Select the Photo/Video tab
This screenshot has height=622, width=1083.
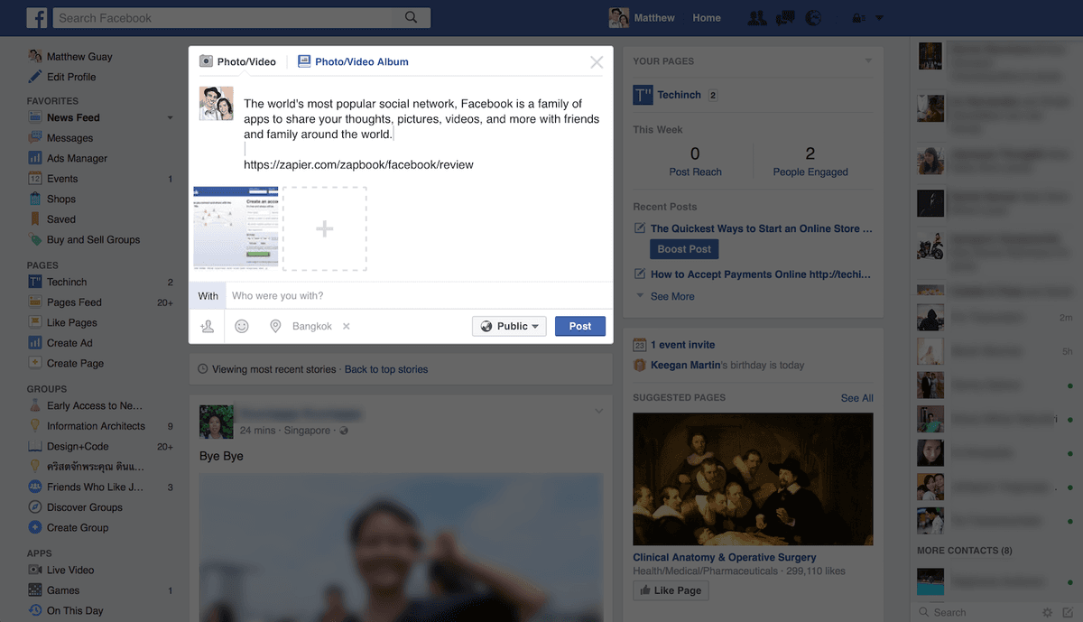coord(237,61)
